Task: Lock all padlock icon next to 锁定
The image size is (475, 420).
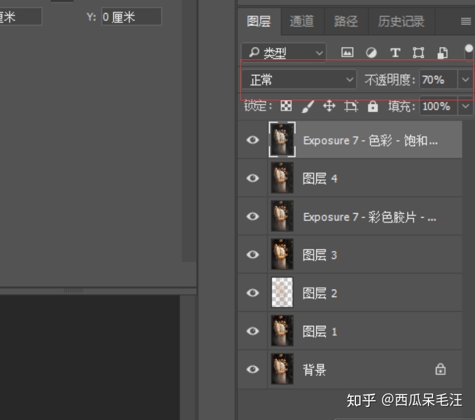Action: [372, 107]
